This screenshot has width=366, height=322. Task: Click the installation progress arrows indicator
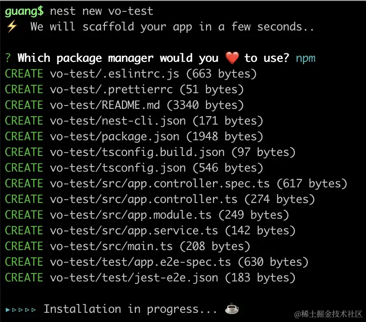click(21, 309)
